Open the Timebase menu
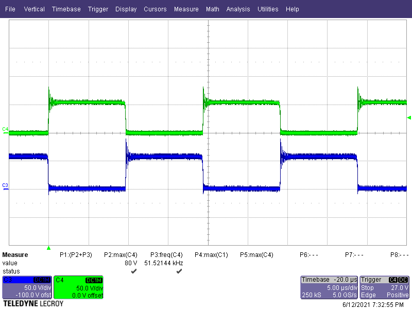Screen dimensions: 412x309 click(x=66, y=9)
